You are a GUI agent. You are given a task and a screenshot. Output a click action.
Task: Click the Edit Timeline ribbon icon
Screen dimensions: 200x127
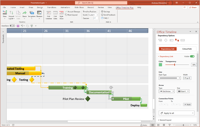(x=49, y=14)
